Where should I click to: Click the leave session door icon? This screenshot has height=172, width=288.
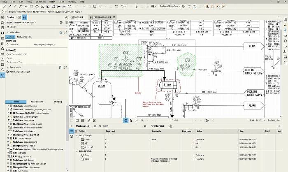[61, 22]
